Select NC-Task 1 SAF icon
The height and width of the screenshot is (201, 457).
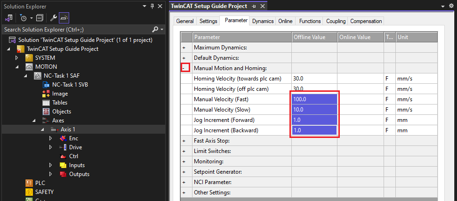(38, 76)
